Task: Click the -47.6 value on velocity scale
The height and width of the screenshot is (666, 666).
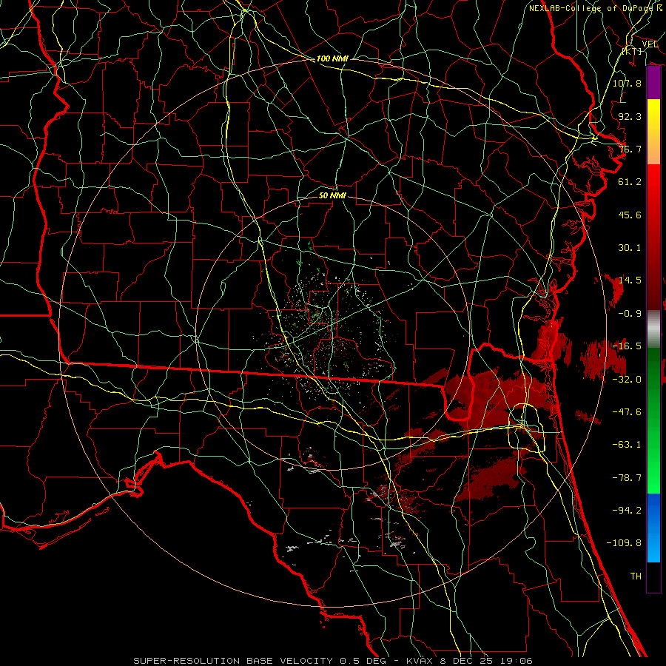Action: click(x=627, y=412)
